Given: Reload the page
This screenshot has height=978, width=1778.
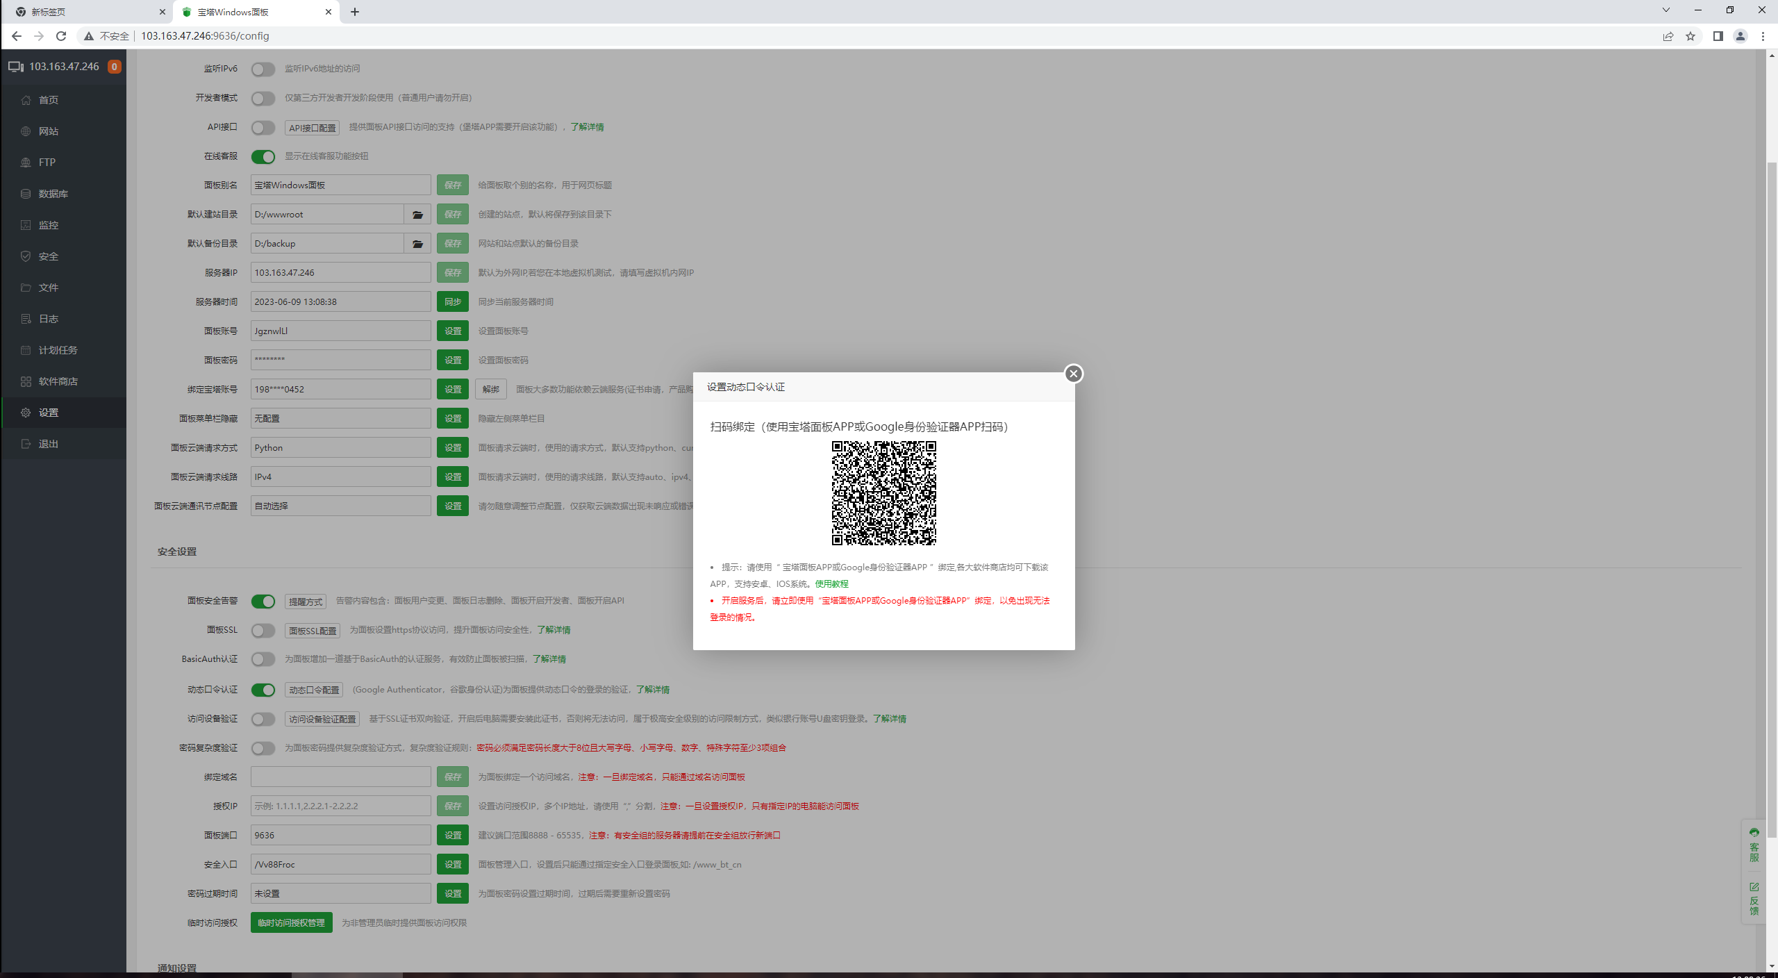Looking at the screenshot, I should click(61, 36).
